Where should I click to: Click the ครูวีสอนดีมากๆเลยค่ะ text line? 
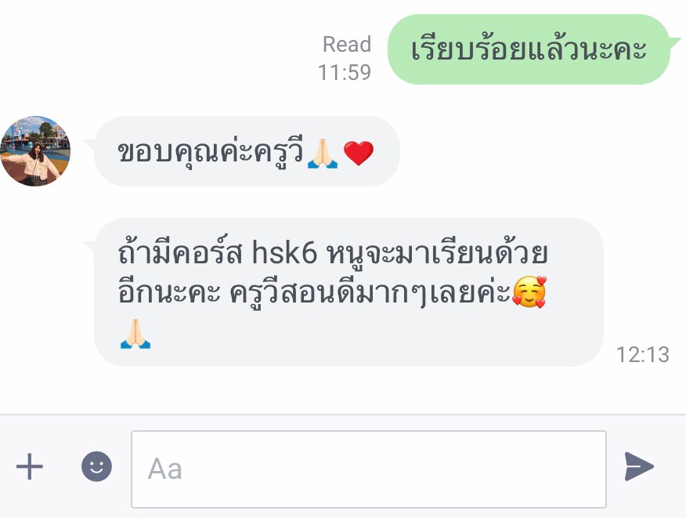(x=370, y=292)
